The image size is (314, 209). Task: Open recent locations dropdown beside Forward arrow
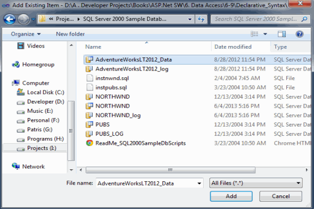(33, 19)
